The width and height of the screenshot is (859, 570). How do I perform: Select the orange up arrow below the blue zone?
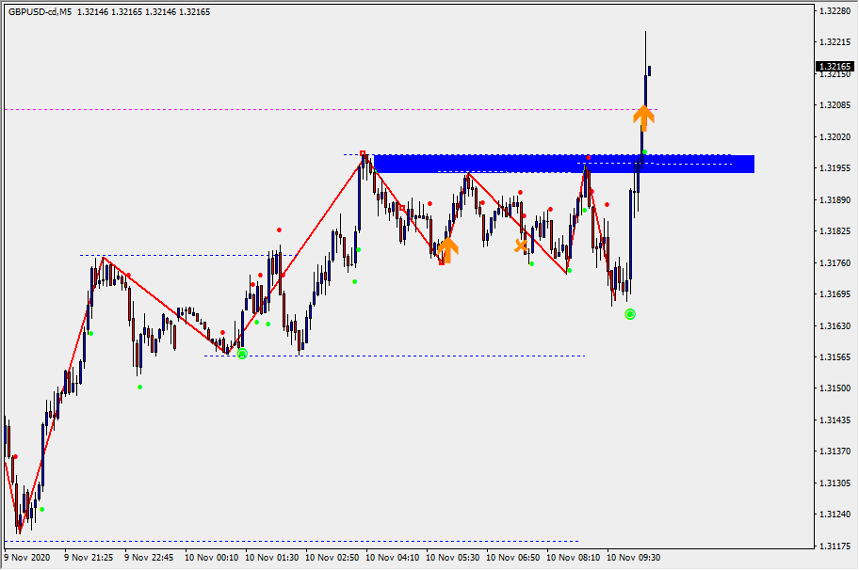(447, 248)
